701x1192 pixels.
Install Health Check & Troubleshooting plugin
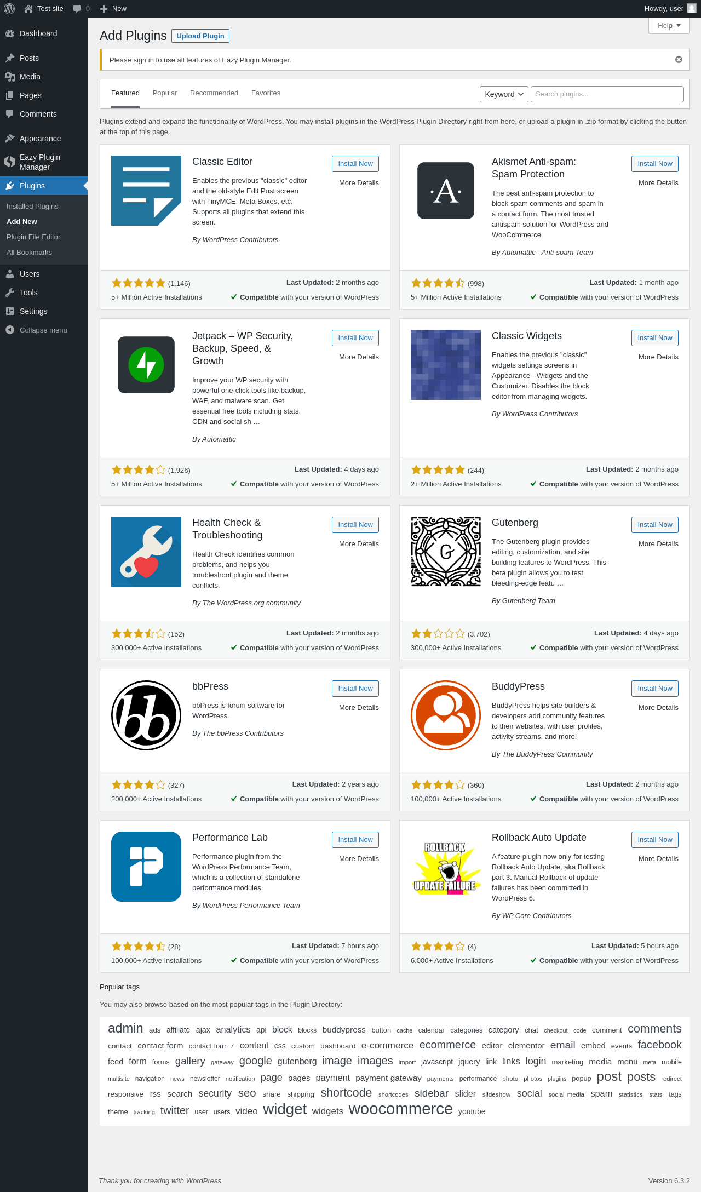[355, 525]
